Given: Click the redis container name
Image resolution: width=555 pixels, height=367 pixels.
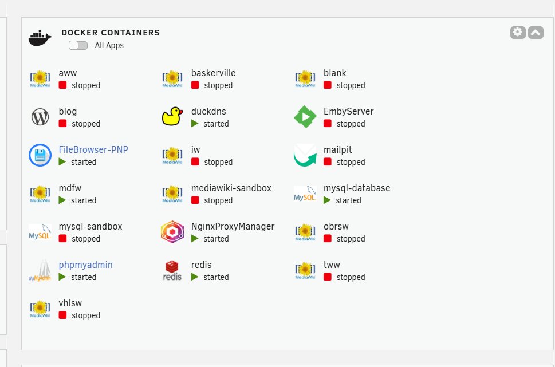Looking at the screenshot, I should 202,265.
